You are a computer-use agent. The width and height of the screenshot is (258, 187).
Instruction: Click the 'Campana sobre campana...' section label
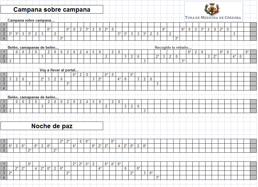[31, 20]
